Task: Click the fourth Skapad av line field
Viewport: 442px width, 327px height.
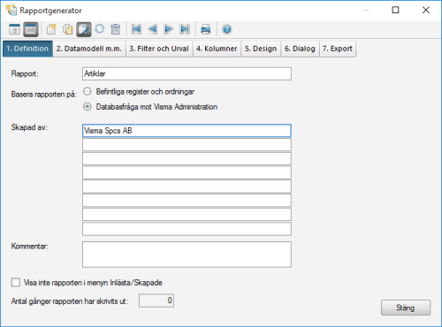Action: [x=187, y=172]
